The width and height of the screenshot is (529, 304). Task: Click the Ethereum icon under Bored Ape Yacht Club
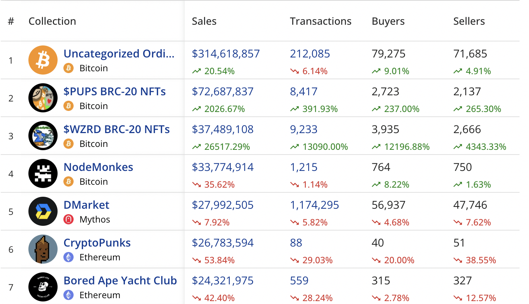tap(68, 295)
